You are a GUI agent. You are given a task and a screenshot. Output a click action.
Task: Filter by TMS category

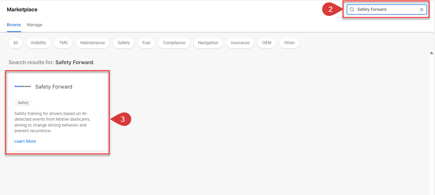coord(63,43)
